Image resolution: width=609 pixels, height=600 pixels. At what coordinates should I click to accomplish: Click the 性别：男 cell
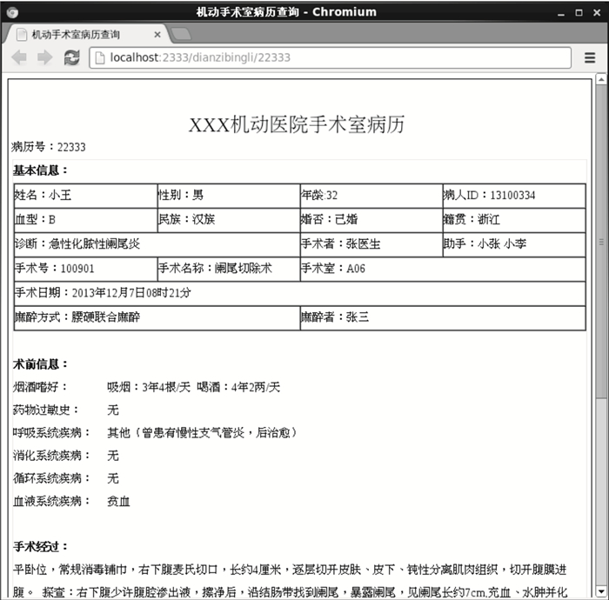pos(229,196)
